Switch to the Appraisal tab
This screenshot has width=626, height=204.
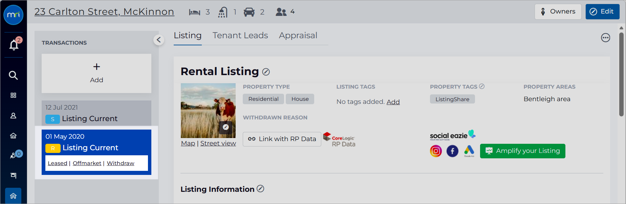pyautogui.click(x=298, y=36)
